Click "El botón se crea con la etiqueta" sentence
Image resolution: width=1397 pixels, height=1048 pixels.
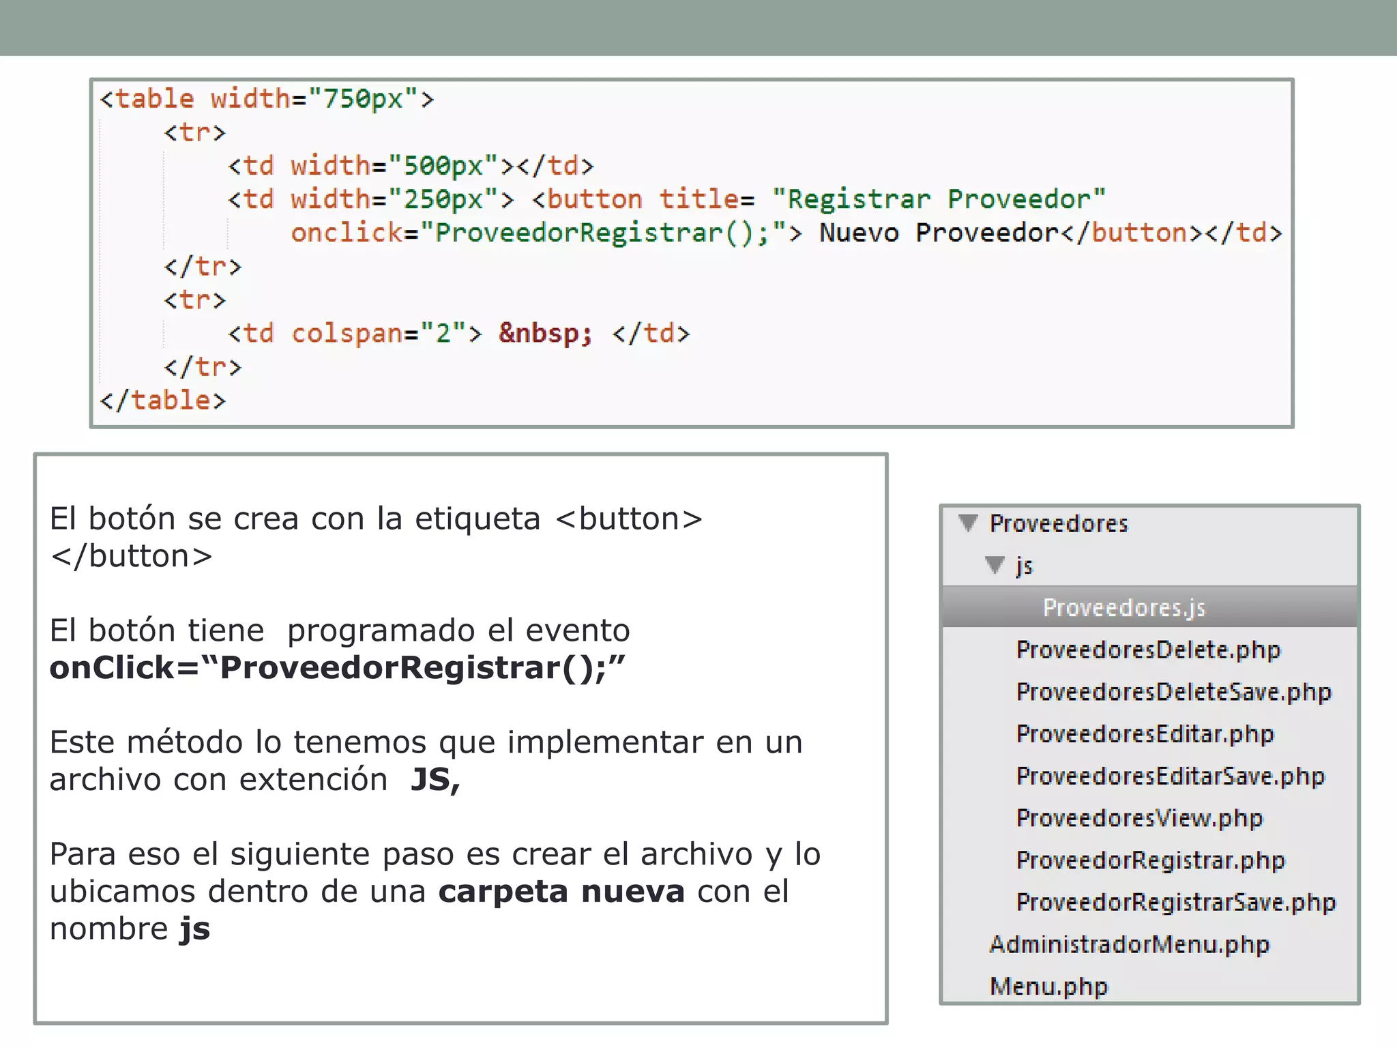(376, 537)
